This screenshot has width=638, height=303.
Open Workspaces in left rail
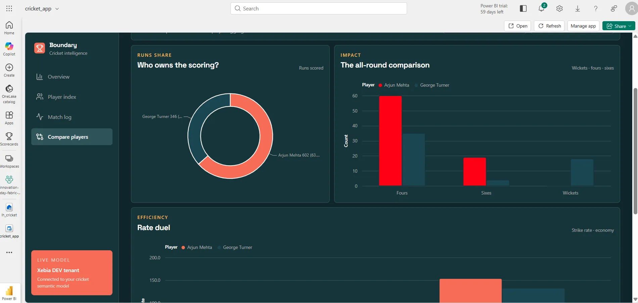point(9,161)
